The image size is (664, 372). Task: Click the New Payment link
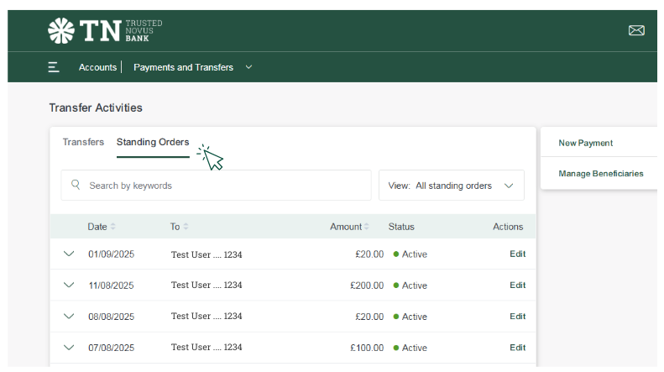(585, 143)
